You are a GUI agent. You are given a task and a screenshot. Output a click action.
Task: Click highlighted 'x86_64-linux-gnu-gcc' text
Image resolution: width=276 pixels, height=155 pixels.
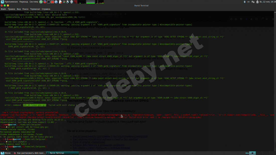pos(35,105)
